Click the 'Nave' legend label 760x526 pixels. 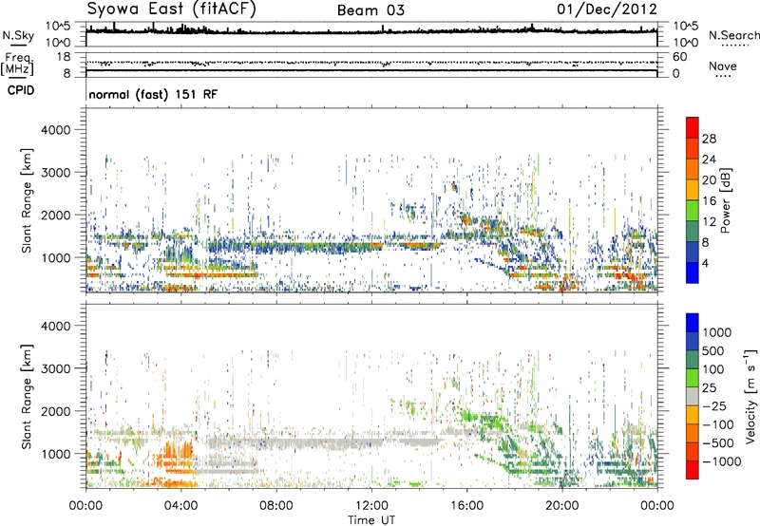(723, 66)
